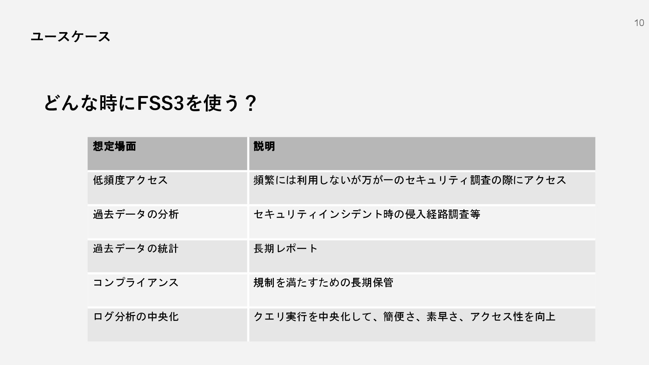Click the 過去データの分析 cell
The image size is (649, 365).
(x=167, y=222)
